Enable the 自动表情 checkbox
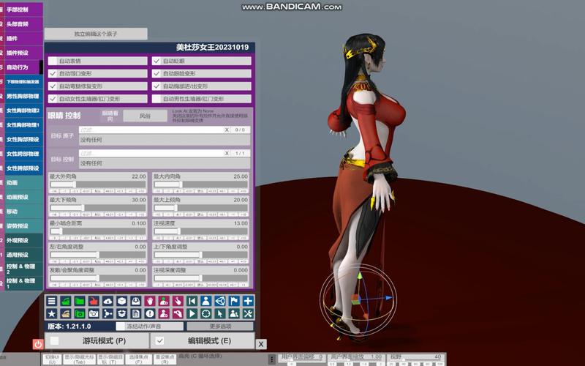The height and width of the screenshot is (366, 585). tap(53, 61)
